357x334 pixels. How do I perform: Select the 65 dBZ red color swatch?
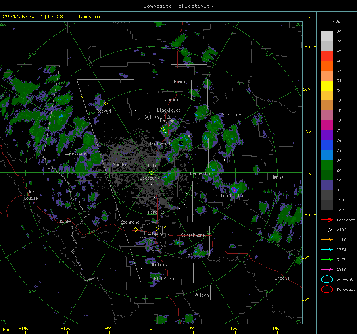point(327,56)
